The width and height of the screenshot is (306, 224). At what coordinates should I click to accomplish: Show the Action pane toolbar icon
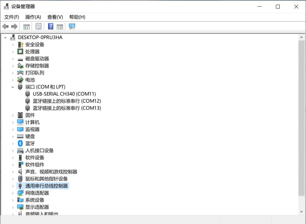tap(60, 26)
